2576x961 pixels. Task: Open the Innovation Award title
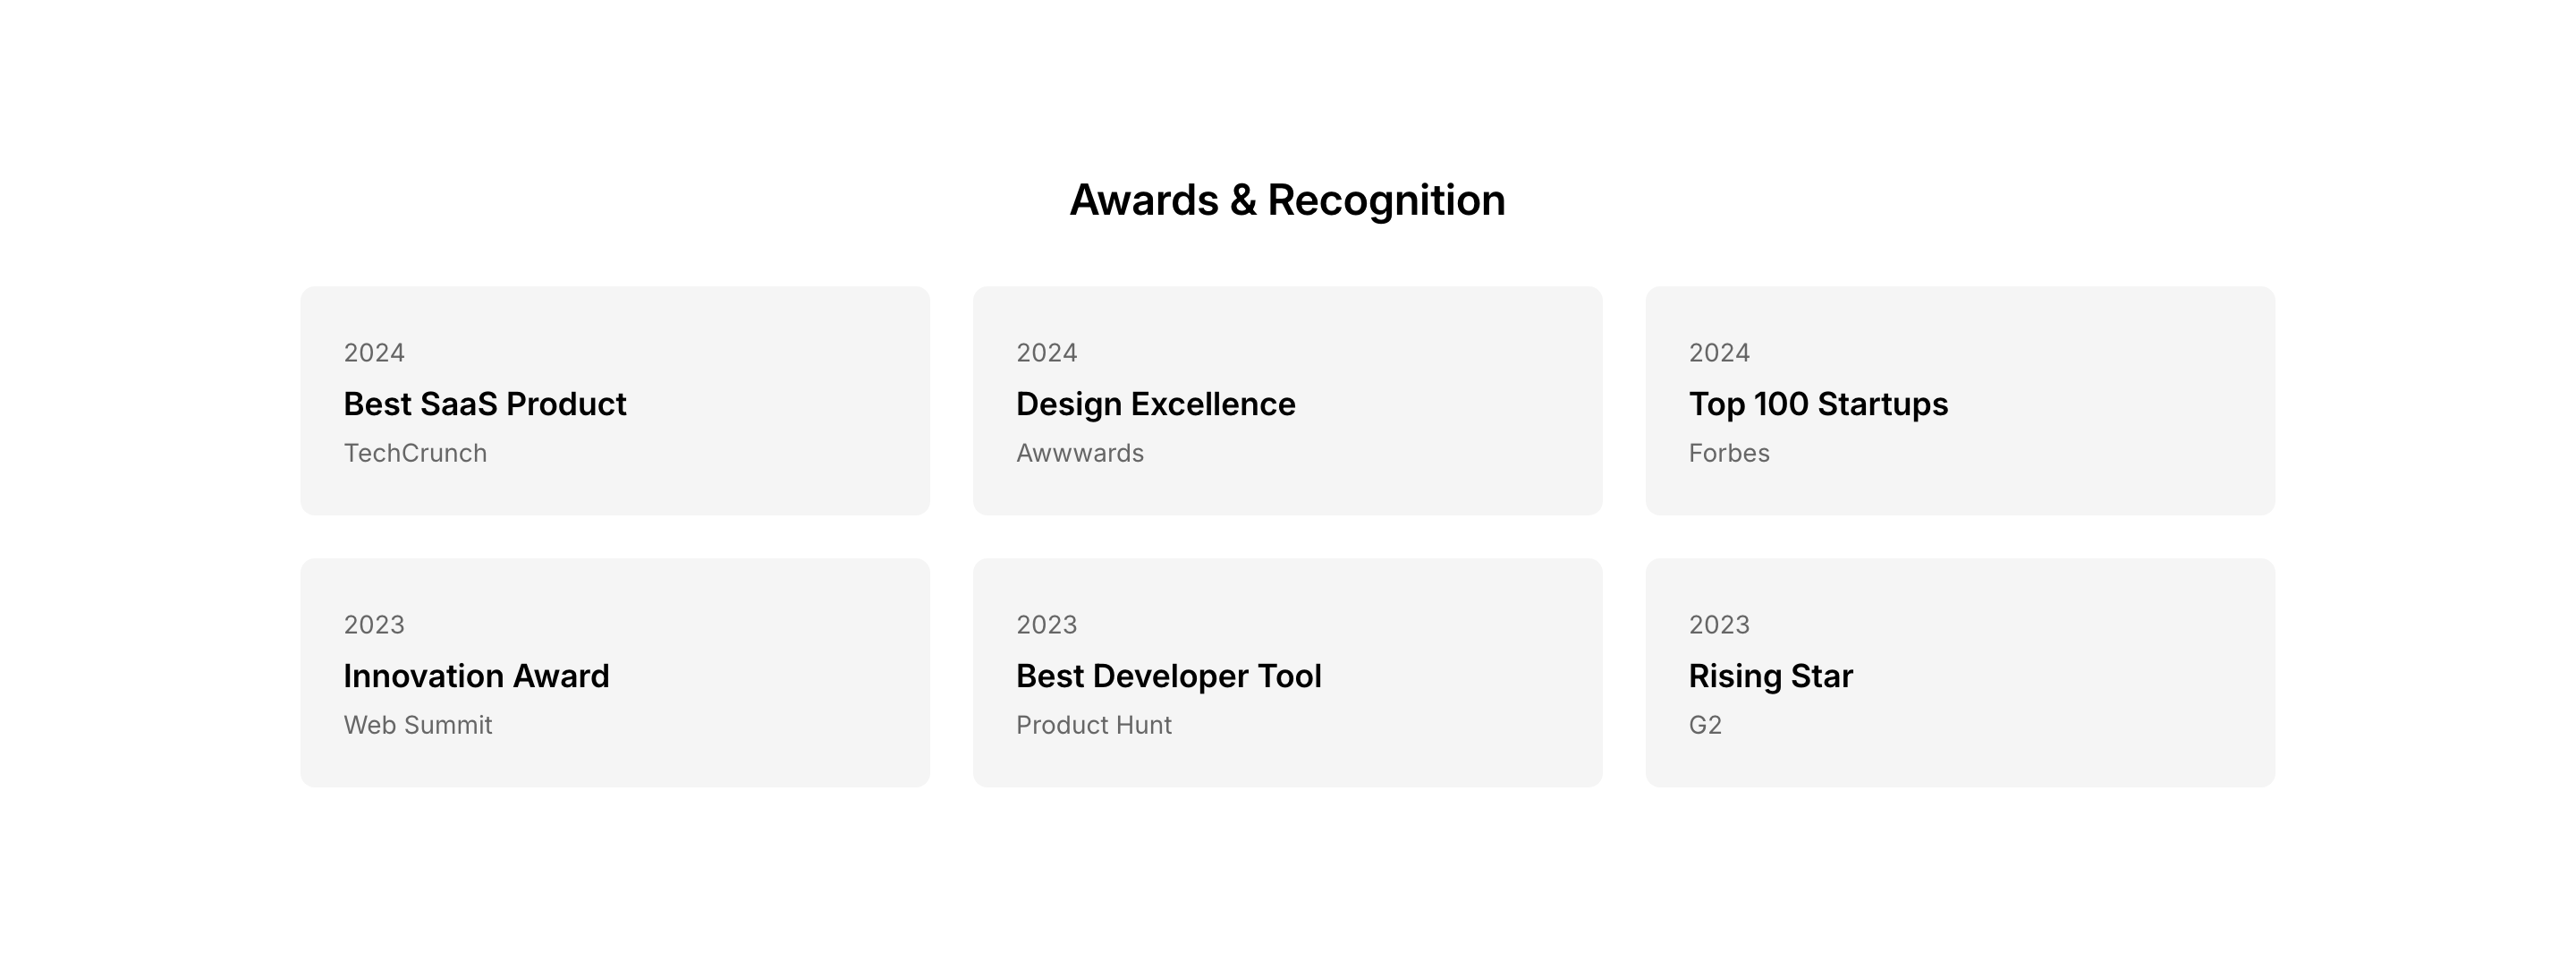pyautogui.click(x=476, y=676)
